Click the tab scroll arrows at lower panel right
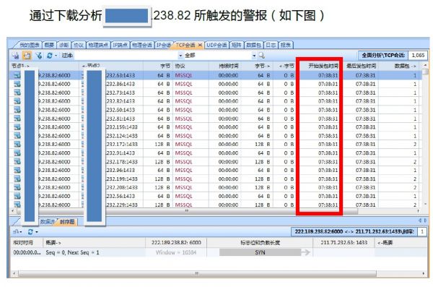Screen dimensions: 433x287 422,220
